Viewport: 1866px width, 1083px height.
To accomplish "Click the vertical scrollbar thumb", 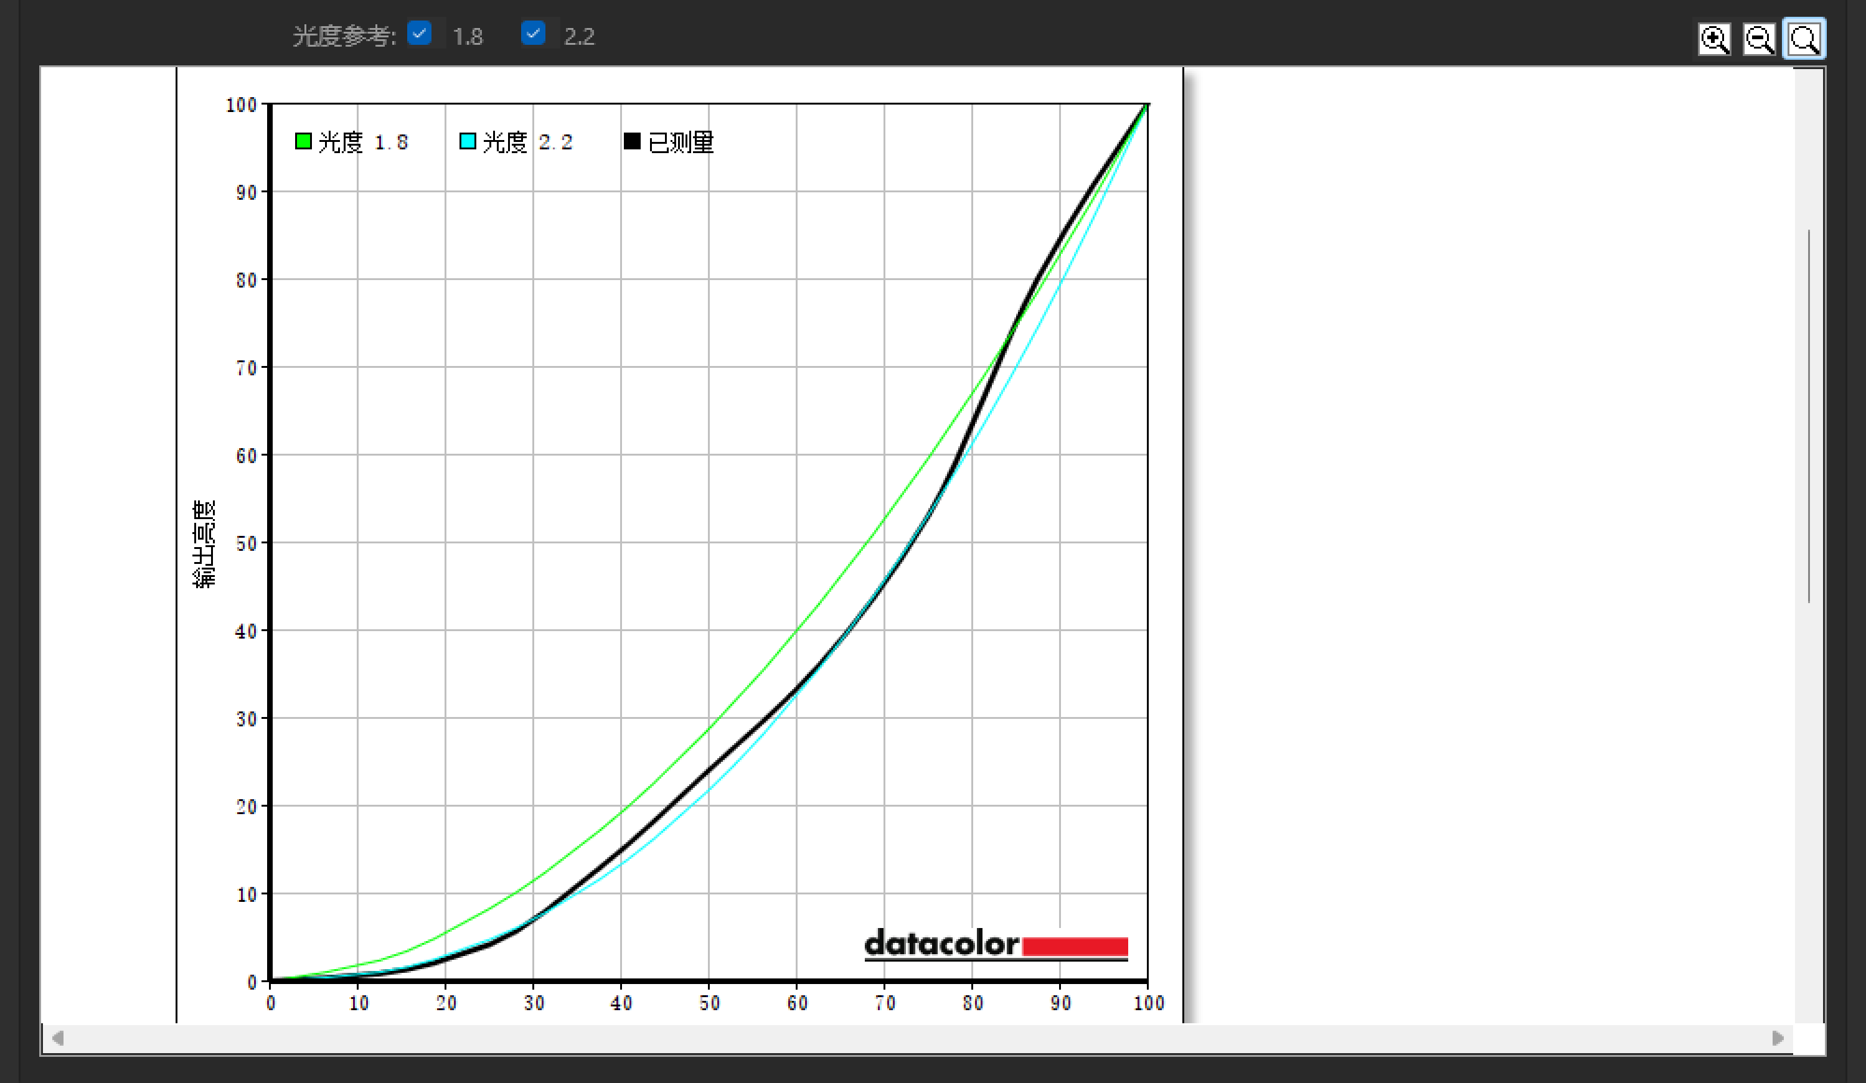I will pyautogui.click(x=1809, y=415).
